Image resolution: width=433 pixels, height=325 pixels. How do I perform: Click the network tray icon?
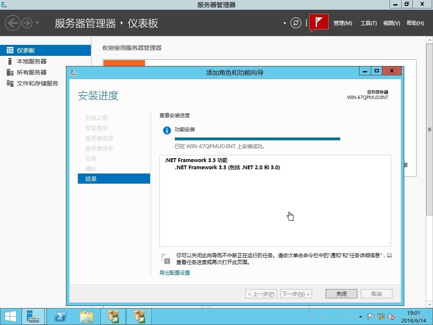pos(381,317)
